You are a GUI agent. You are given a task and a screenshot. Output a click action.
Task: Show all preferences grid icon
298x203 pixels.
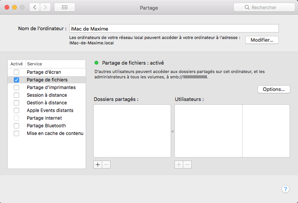pos(65,7)
